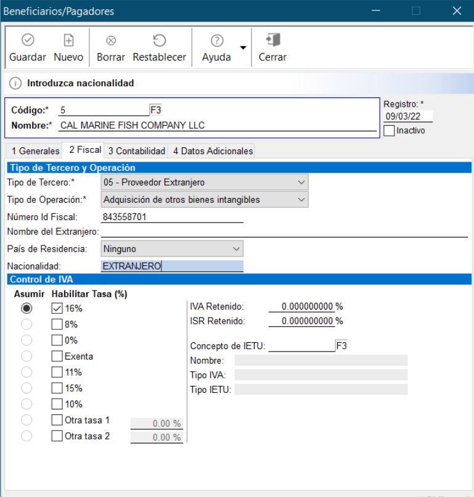Click the Cerrar exit door icon

pos(272,41)
